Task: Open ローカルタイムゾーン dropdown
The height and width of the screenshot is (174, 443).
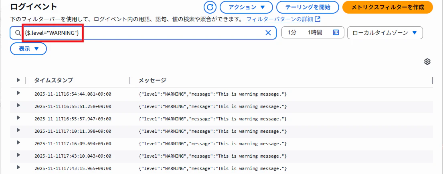Action: point(385,33)
